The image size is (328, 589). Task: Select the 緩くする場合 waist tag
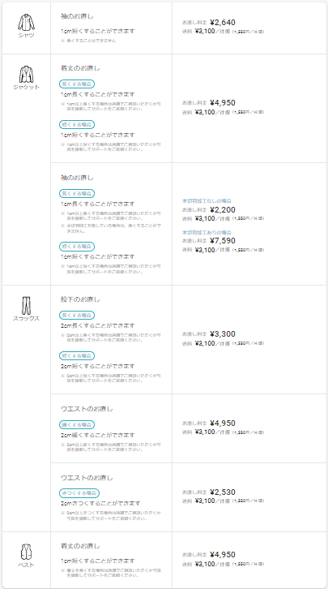click(x=77, y=425)
